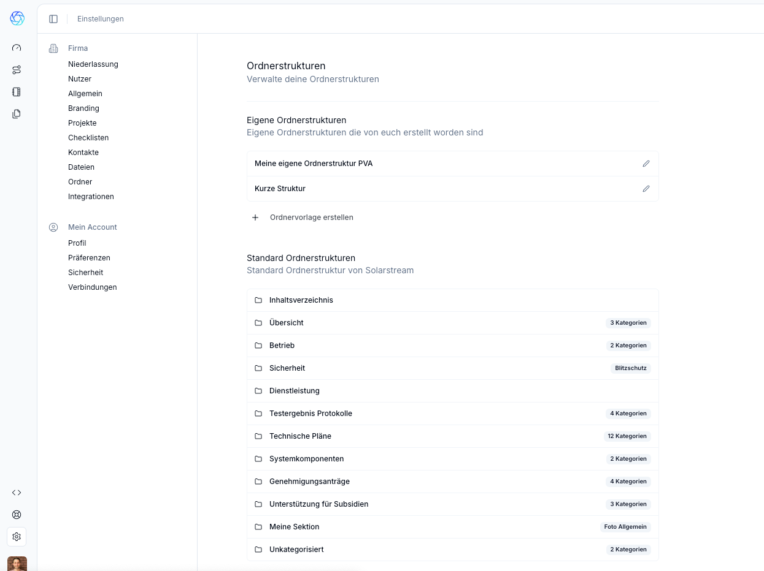
Task: Click the Einstellungen breadcrumb
Action: [101, 19]
